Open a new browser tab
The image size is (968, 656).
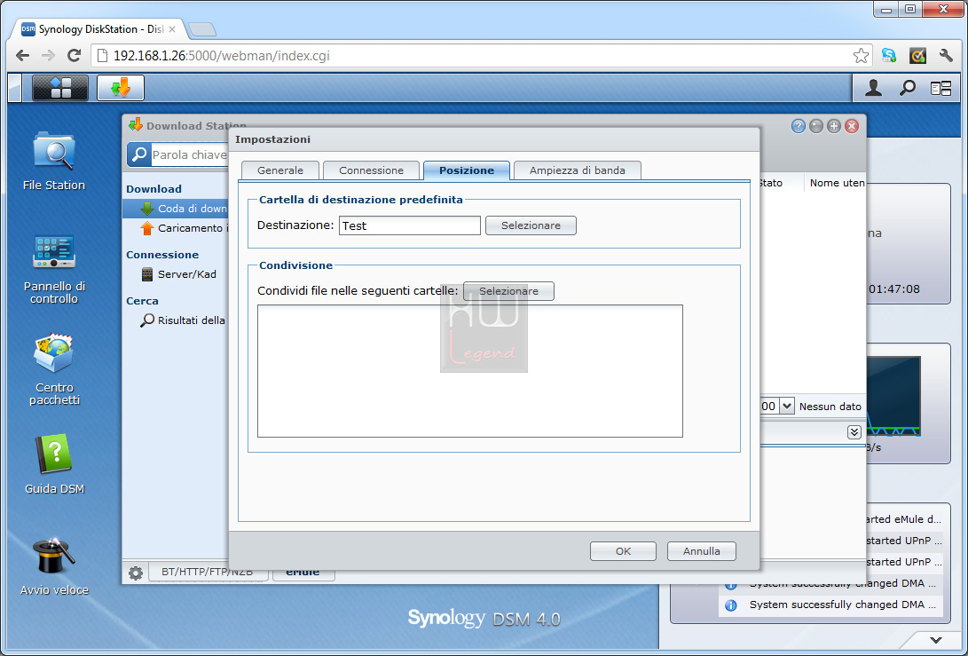pos(202,29)
